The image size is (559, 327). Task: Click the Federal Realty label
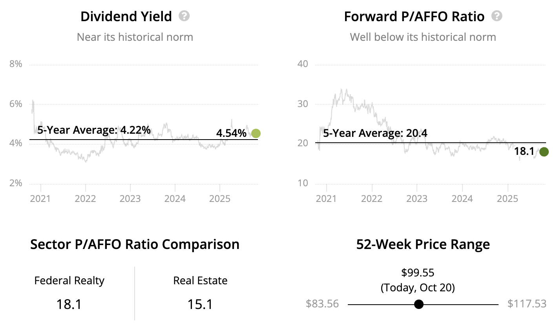point(69,281)
